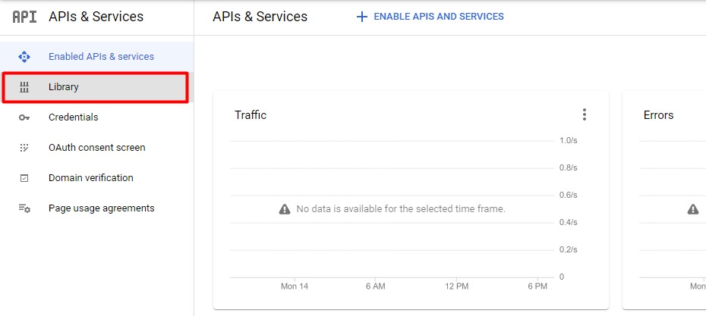Click the OAuth consent screen icon
This screenshot has height=316, width=706.
pos(24,148)
